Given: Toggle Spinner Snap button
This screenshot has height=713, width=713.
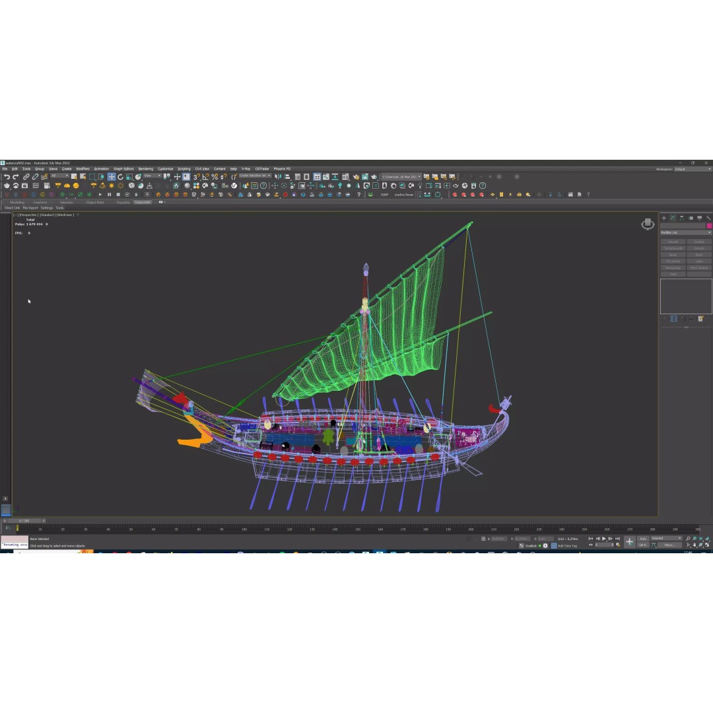Looking at the screenshot, I should coord(224,177).
